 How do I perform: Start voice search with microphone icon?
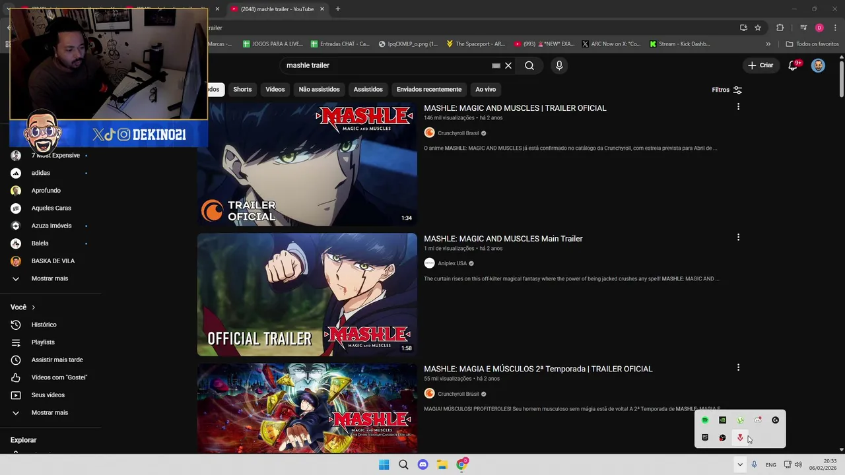pos(559,65)
